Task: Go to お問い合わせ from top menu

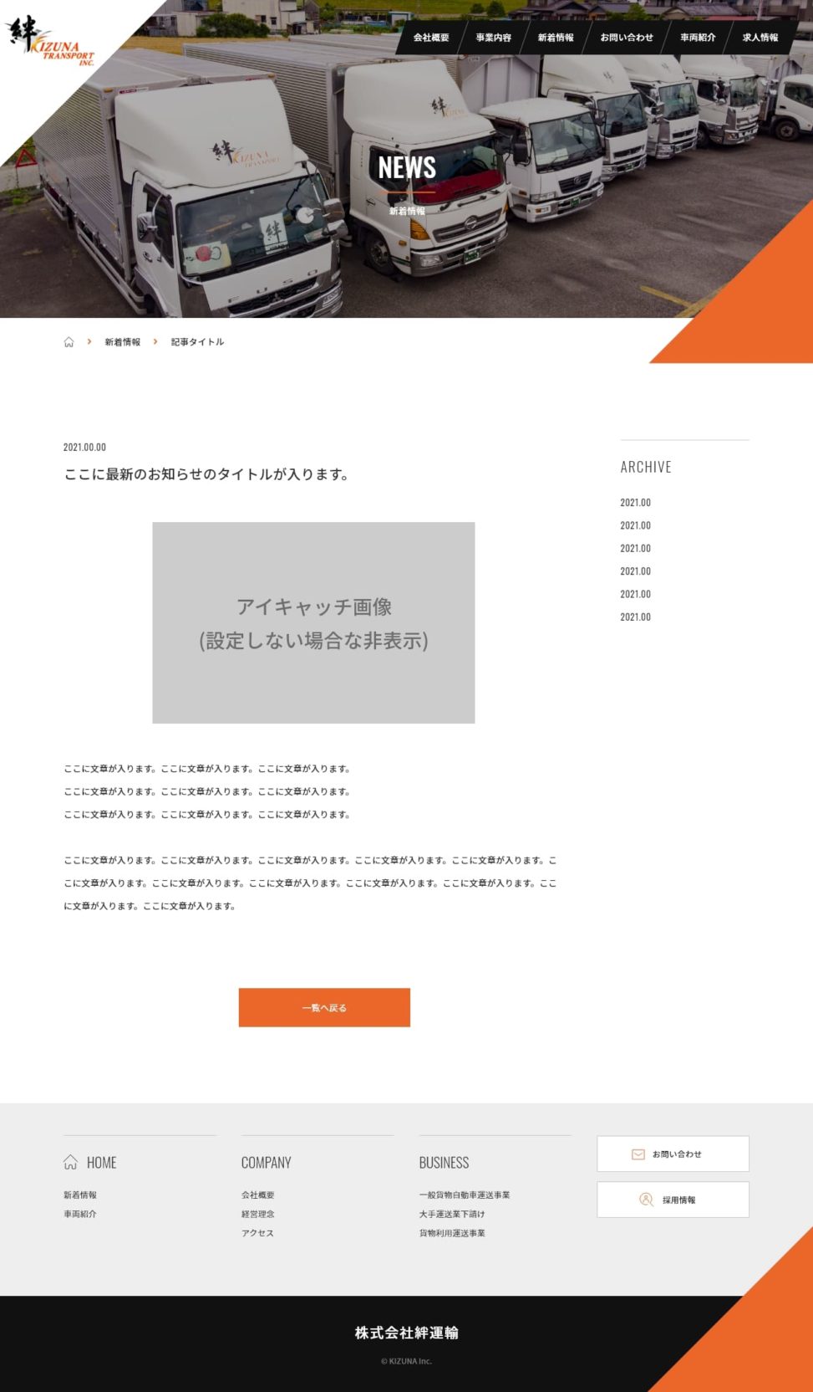Action: 627,38
